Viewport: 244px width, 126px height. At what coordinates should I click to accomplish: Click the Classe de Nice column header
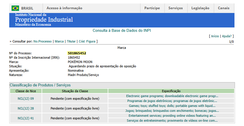point(26,91)
